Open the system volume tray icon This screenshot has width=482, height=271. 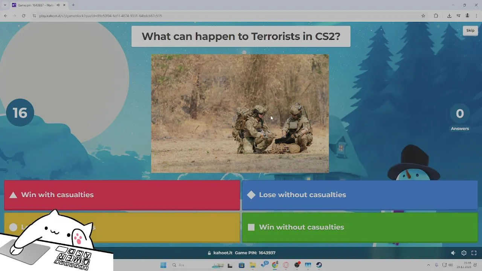pyautogui.click(x=451, y=265)
